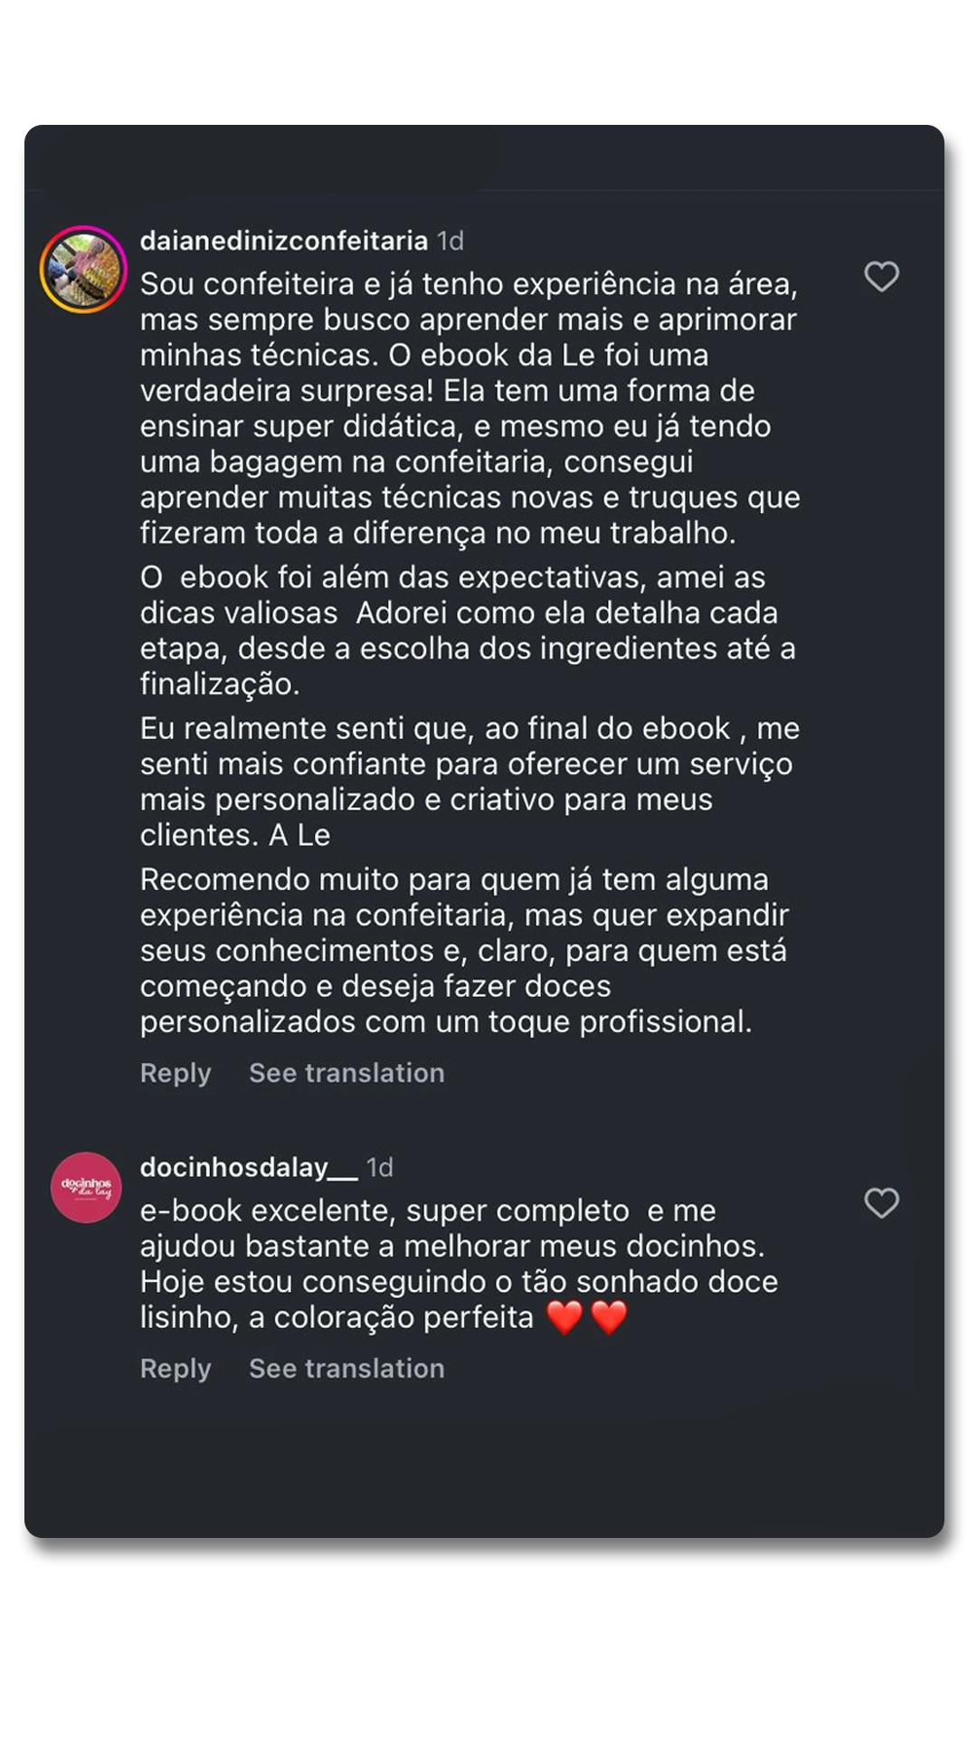Viewport: 977px width, 1737px height.
Task: Click the "e-book excelente" comment text
Action: click(x=458, y=1264)
